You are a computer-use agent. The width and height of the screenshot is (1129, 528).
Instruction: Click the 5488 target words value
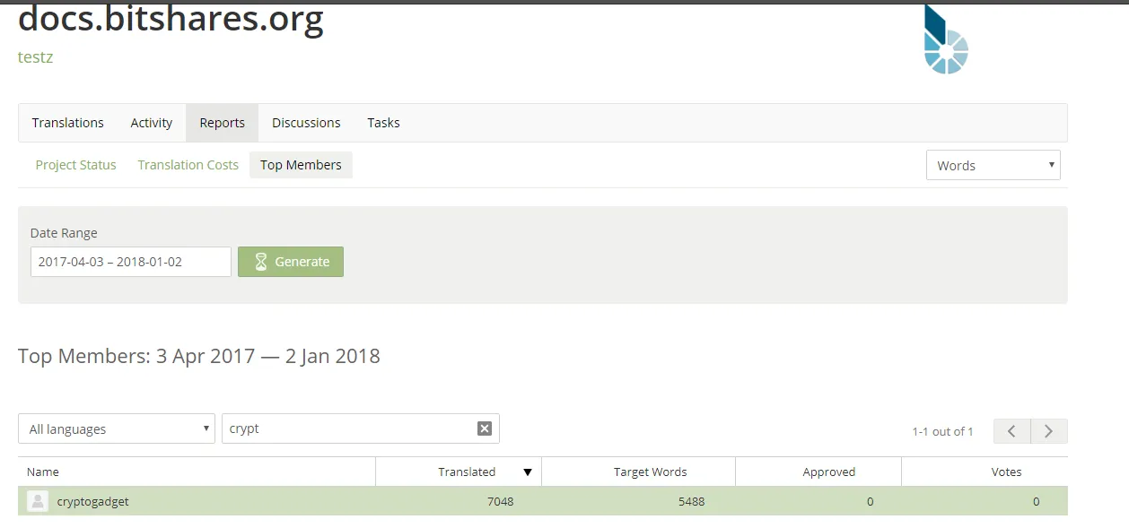click(692, 501)
